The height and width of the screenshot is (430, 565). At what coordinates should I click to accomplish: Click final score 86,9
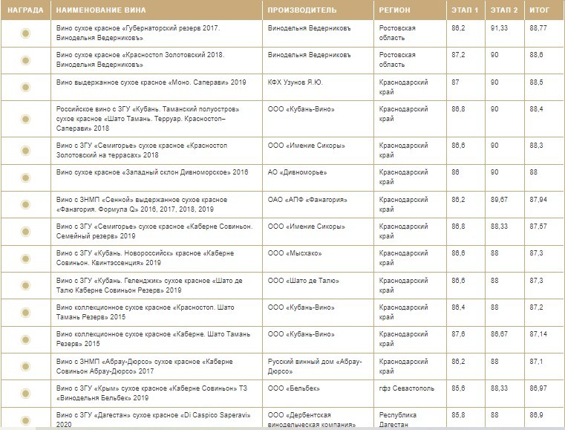coord(536,415)
